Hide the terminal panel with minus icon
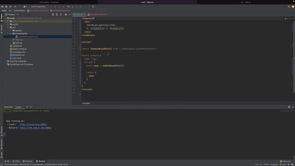The height and width of the screenshot is (166, 295). pyautogui.click(x=293, y=107)
